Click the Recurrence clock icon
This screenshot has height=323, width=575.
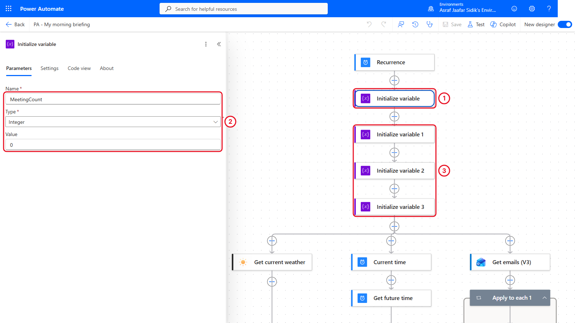pyautogui.click(x=365, y=62)
